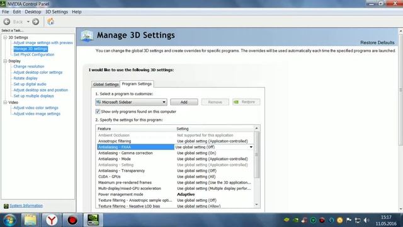Image resolution: width=403 pixels, height=227 pixels.
Task: Open Windows Start button
Action: tap(9, 220)
